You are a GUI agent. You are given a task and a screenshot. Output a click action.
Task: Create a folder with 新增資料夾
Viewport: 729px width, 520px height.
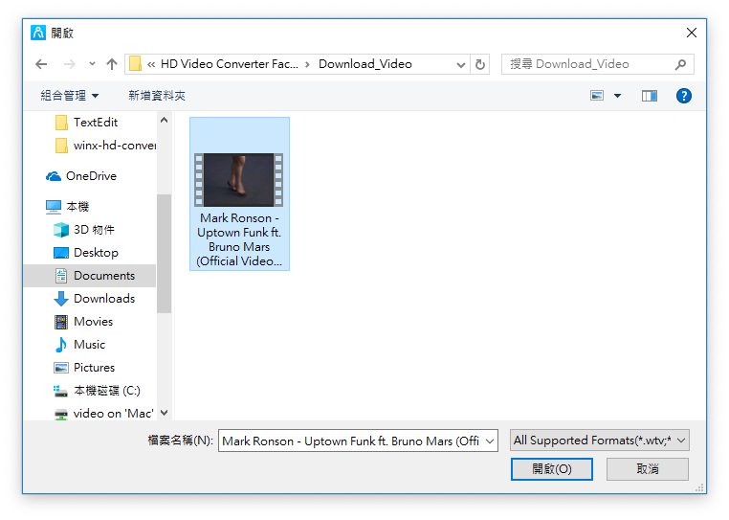157,96
